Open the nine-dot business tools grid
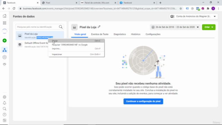 point(5,23)
